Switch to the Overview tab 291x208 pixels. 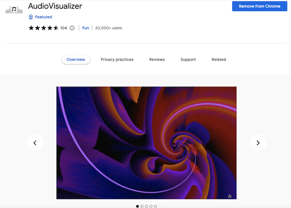tap(76, 60)
